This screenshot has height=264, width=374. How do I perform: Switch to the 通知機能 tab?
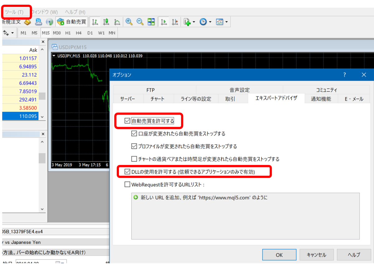[321, 99]
